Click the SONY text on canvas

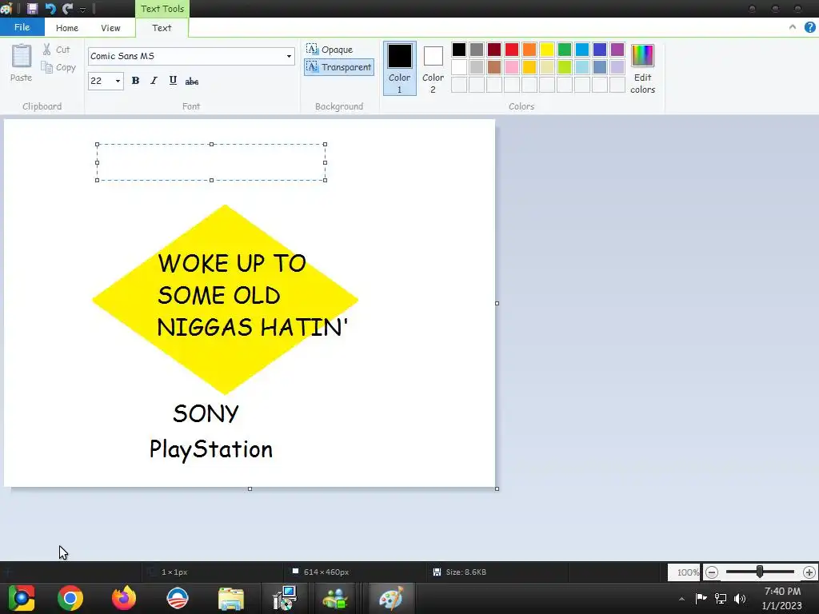(x=206, y=414)
